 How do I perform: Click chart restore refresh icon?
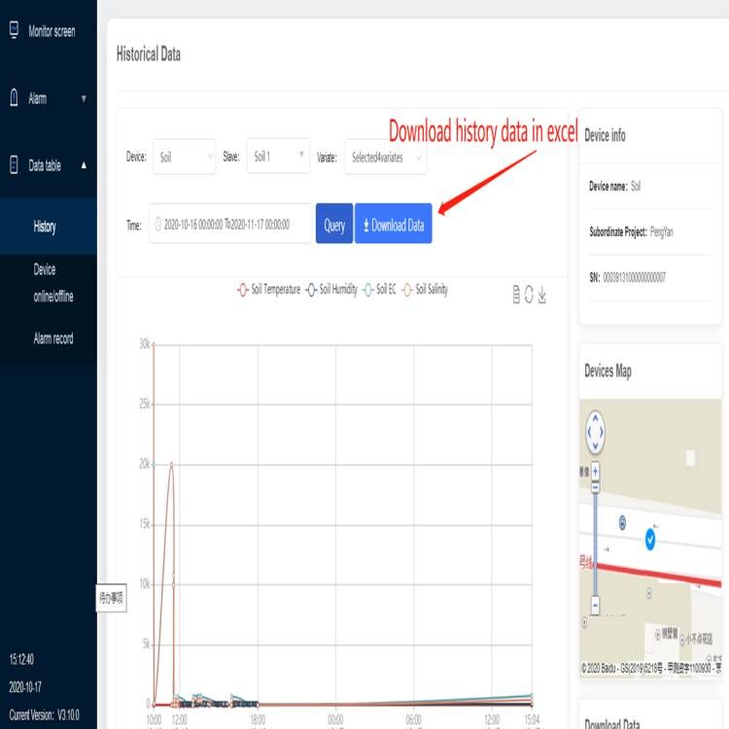click(529, 295)
